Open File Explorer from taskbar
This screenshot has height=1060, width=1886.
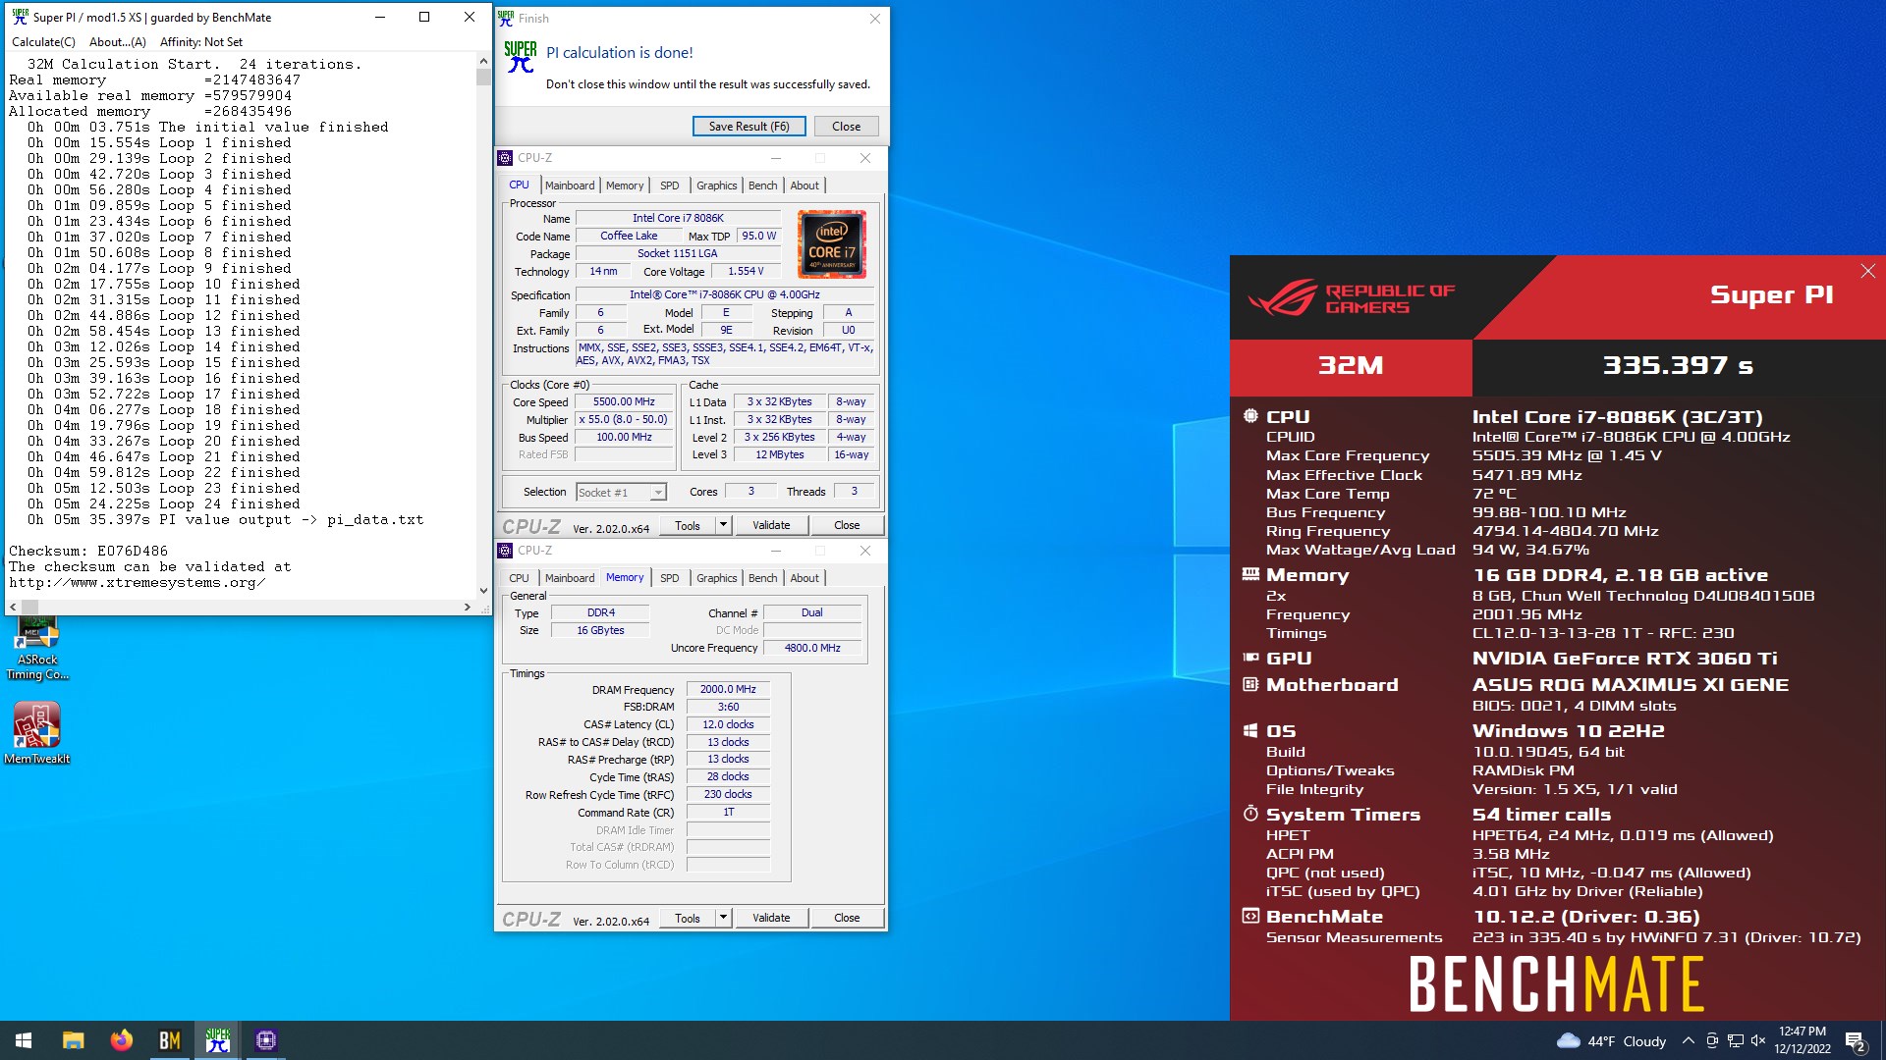(73, 1040)
